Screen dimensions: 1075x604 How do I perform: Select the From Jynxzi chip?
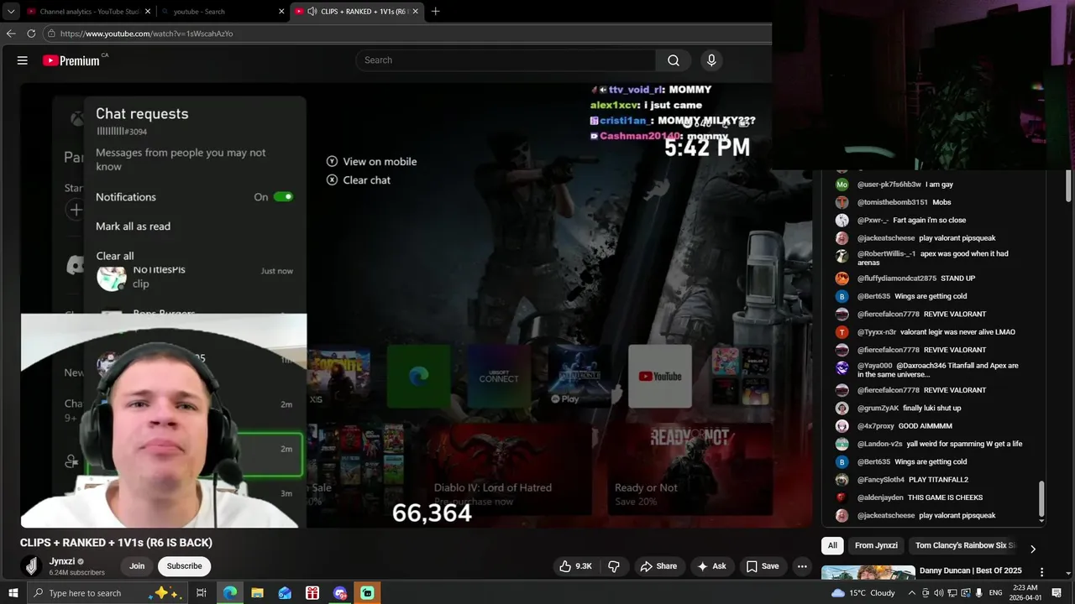pos(876,545)
